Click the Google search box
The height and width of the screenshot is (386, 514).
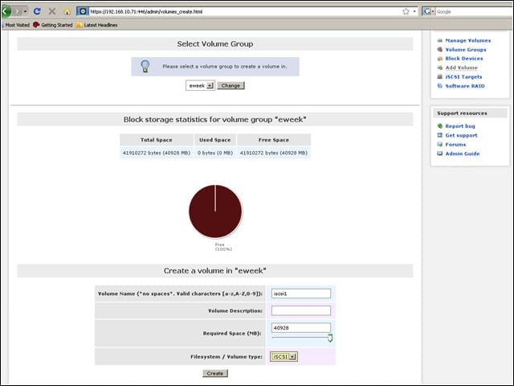(474, 11)
